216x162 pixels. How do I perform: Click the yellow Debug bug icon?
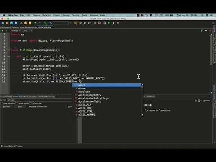tap(76, 23)
